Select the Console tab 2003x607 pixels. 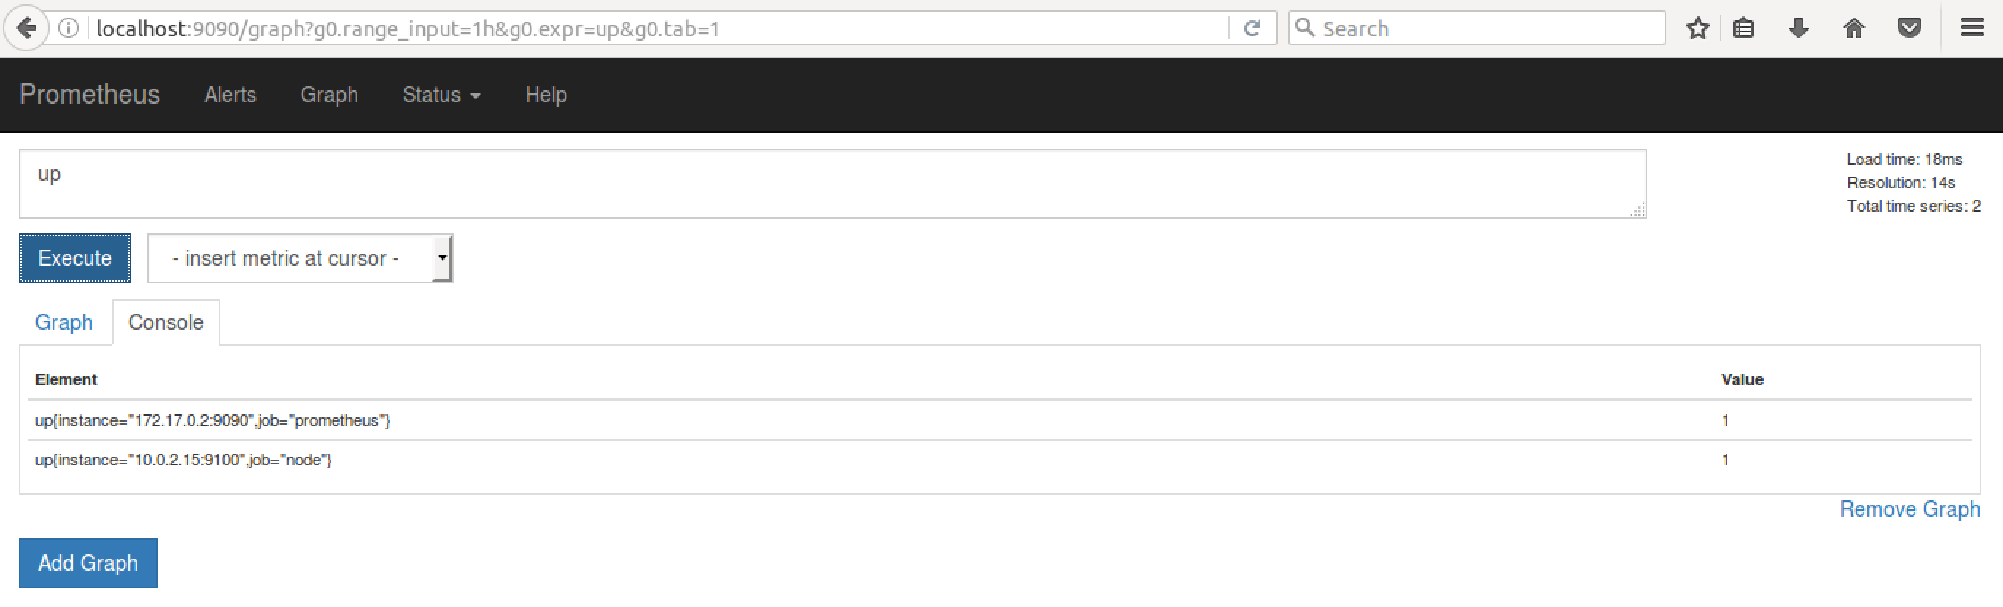click(x=166, y=322)
